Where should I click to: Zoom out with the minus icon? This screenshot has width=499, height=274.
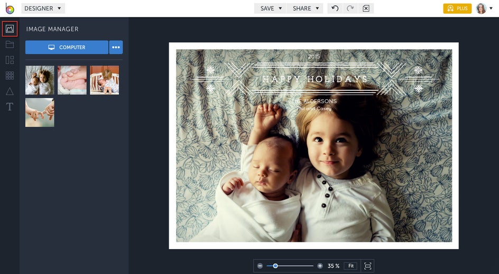click(260, 266)
